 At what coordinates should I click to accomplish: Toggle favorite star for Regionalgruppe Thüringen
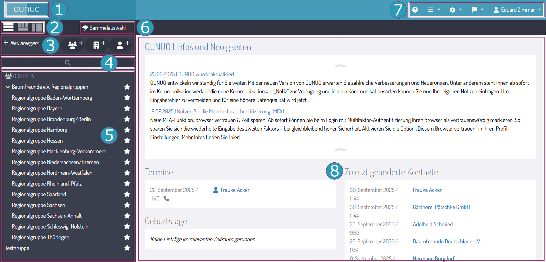click(127, 237)
